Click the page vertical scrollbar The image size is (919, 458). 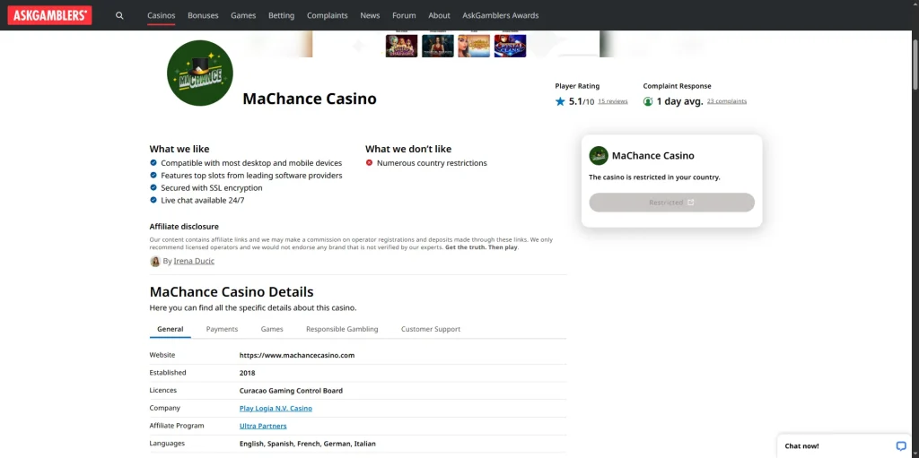(x=915, y=65)
